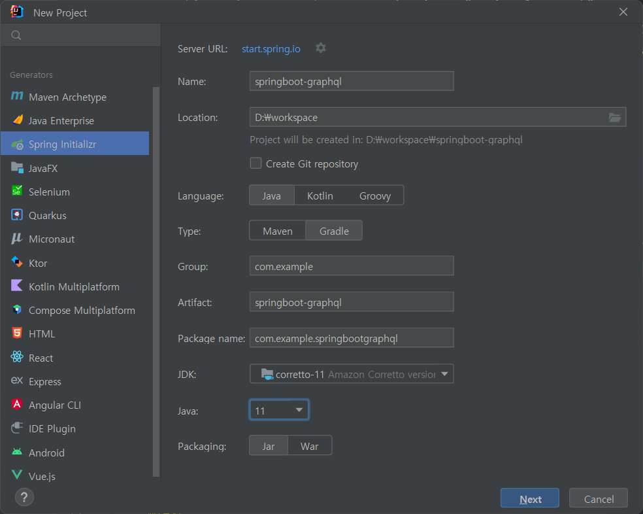This screenshot has width=643, height=514.
Task: Focus the Location path field
Action: (438, 118)
